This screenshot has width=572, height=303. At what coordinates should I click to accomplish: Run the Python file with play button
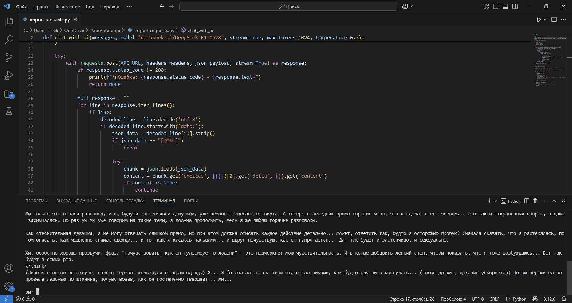pos(539,20)
